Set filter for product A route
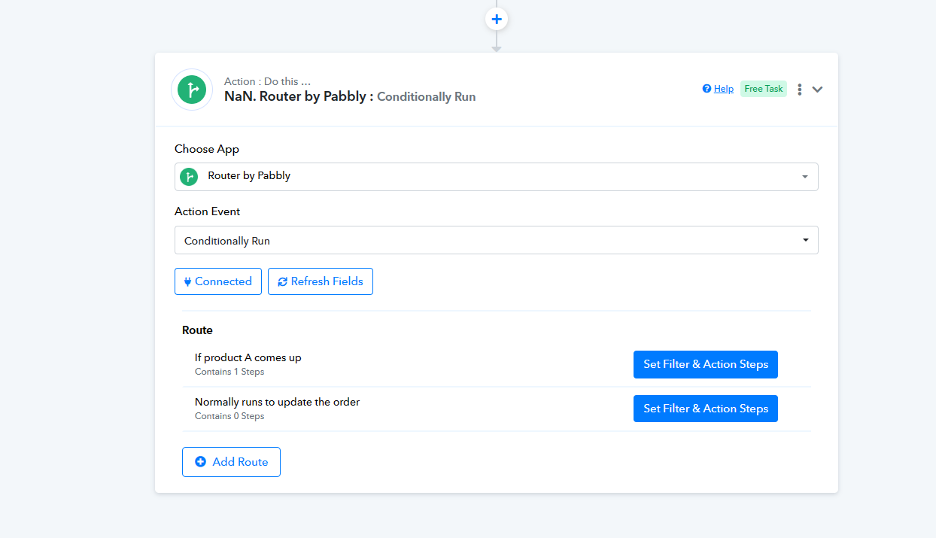This screenshot has width=936, height=538. (706, 364)
